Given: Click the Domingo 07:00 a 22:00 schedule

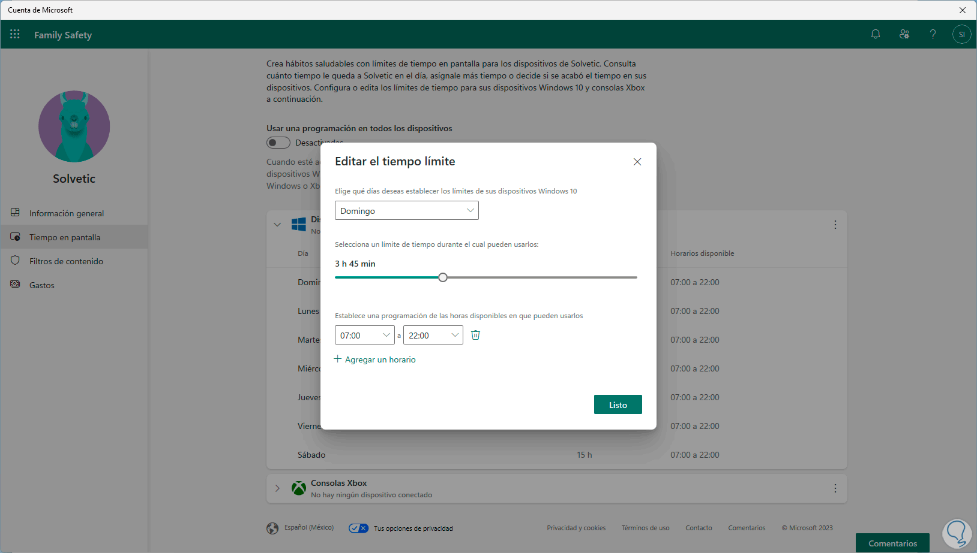Looking at the screenshot, I should (695, 282).
